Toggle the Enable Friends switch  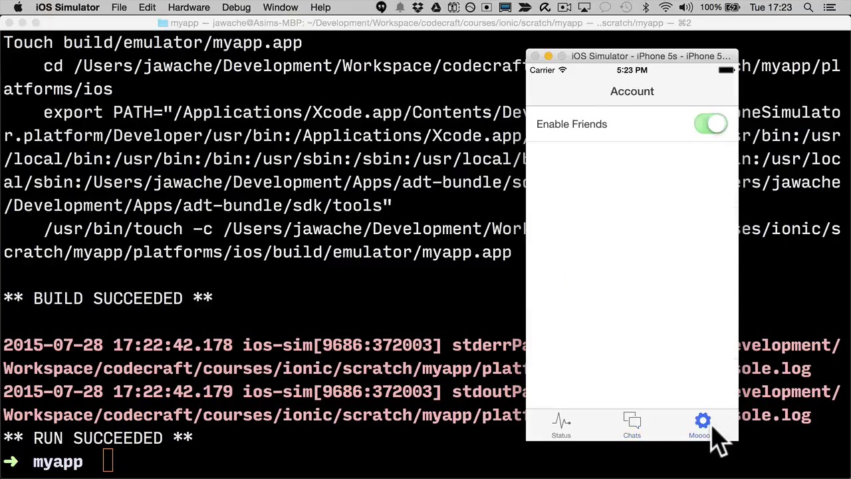[x=710, y=124]
